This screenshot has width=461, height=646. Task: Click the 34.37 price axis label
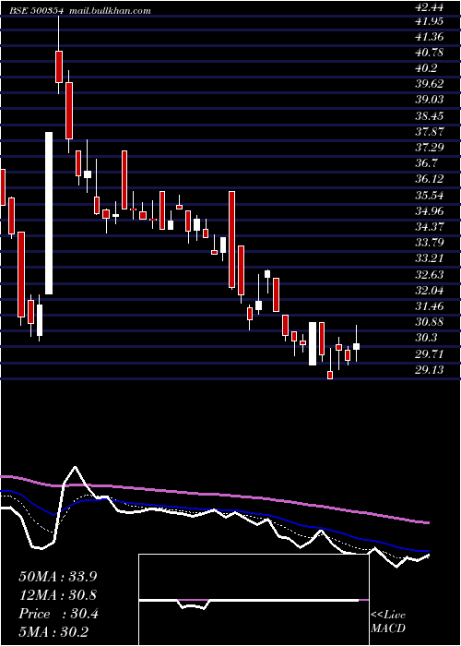[430, 227]
